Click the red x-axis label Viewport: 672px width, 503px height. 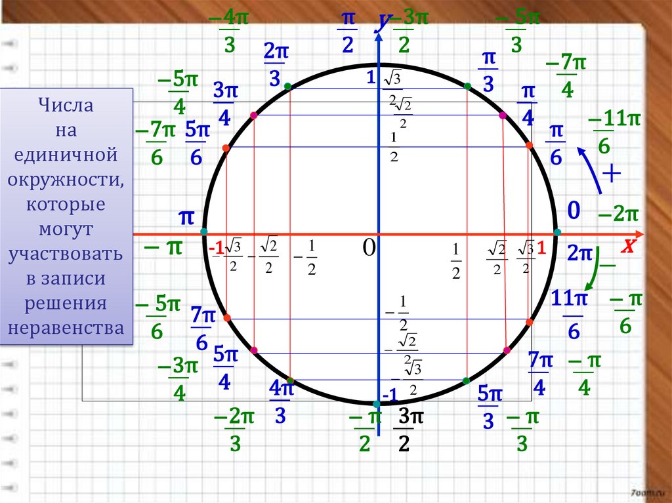[630, 246]
